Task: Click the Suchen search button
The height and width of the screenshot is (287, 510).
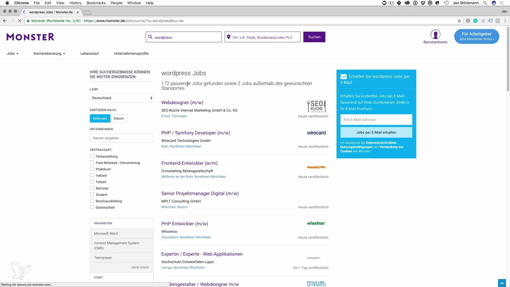Action: (x=314, y=37)
